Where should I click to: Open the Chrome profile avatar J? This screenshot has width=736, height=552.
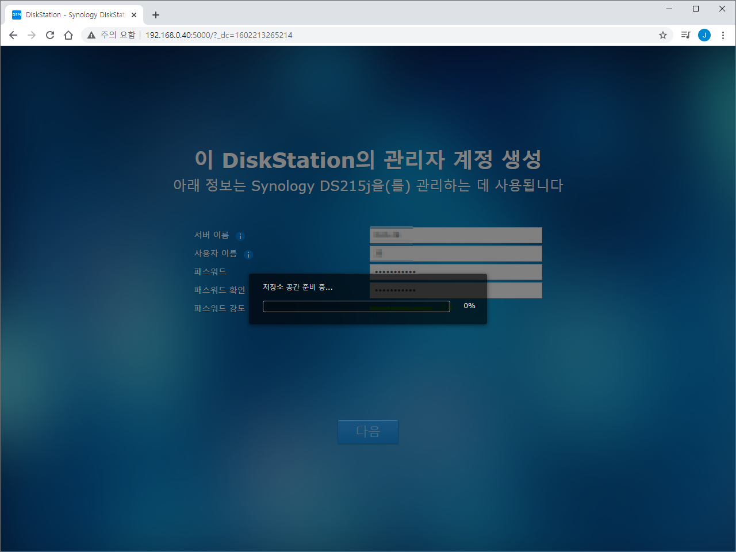[x=704, y=35]
